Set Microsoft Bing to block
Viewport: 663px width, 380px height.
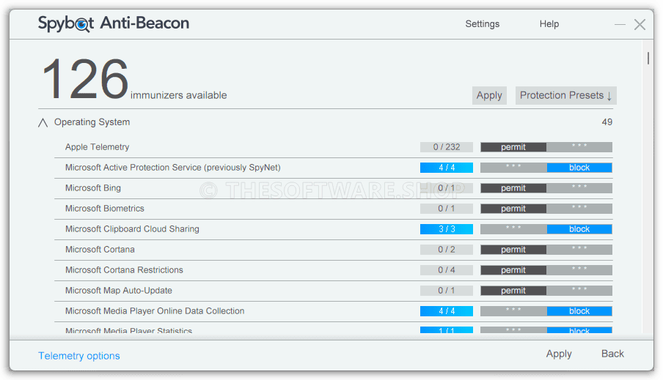coord(579,188)
